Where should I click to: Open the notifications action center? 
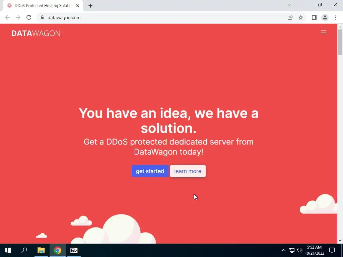(x=332, y=250)
